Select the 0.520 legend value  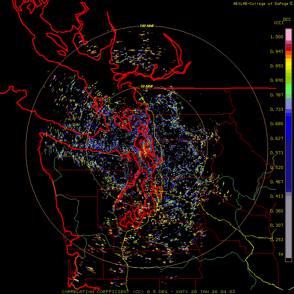(x=277, y=168)
